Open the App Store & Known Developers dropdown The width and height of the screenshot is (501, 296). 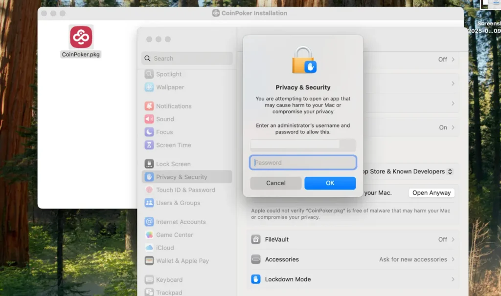[x=450, y=171]
